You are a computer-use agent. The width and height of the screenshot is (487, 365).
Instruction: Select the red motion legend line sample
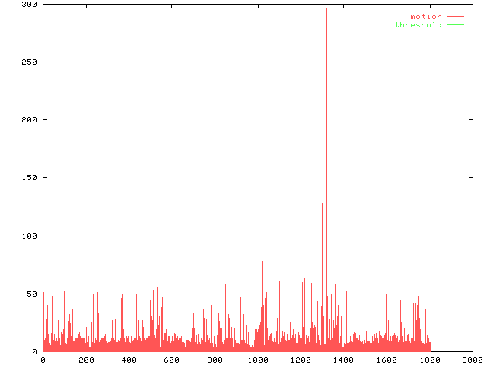pyautogui.click(x=455, y=17)
